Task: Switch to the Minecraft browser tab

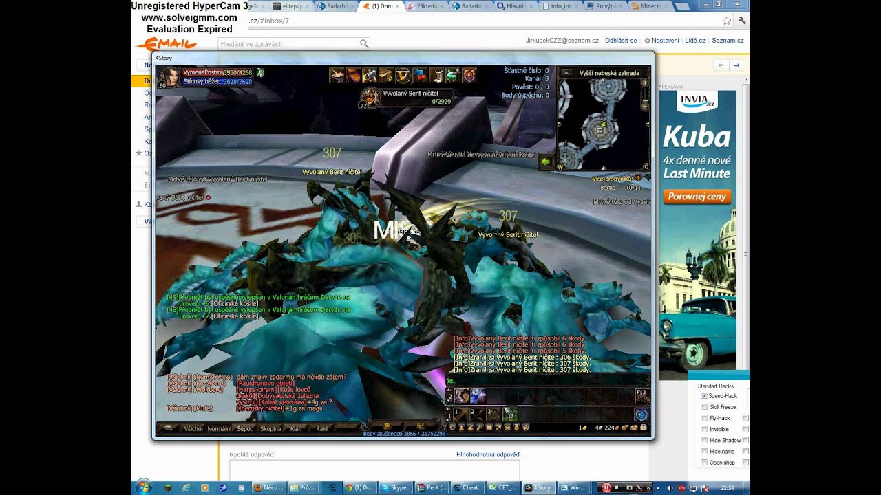Action: 648,6
